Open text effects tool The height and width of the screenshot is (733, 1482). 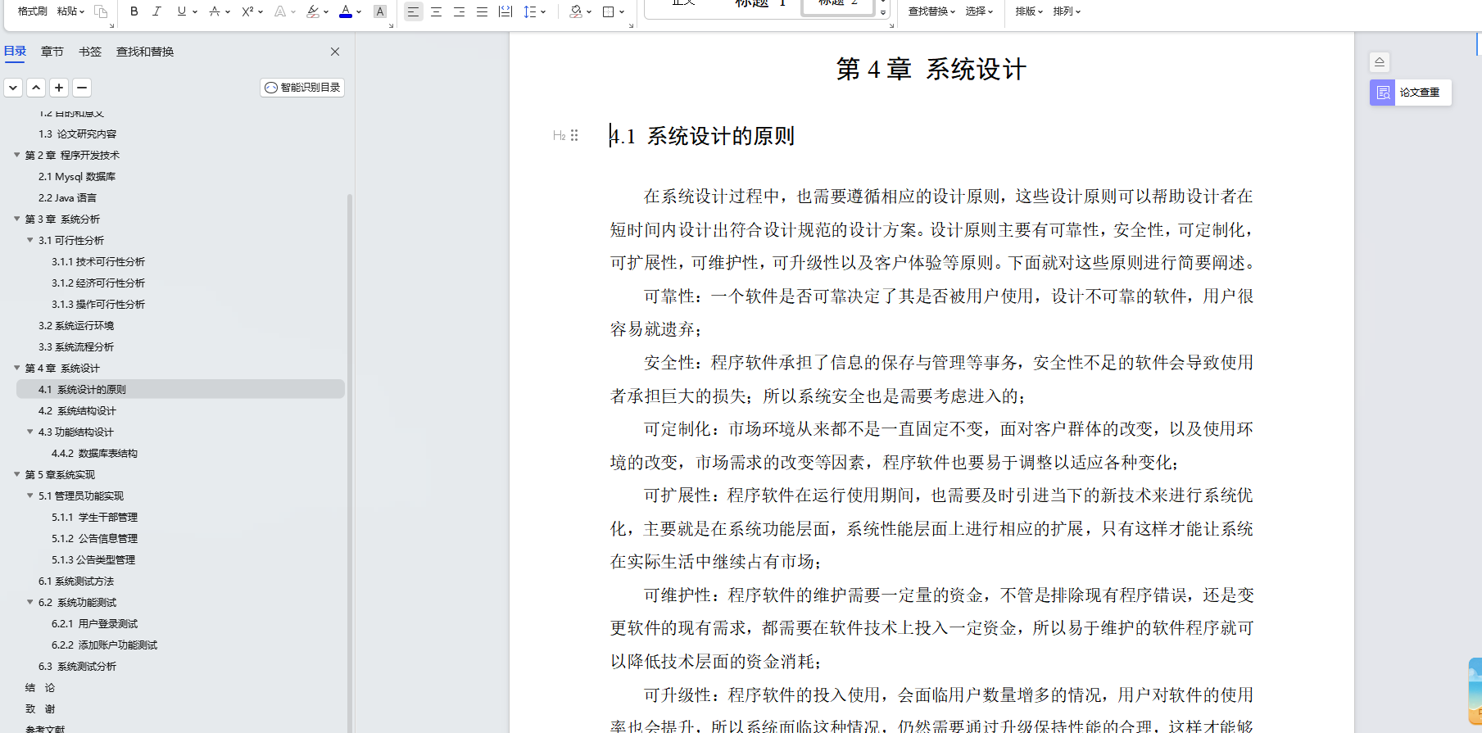[x=280, y=11]
